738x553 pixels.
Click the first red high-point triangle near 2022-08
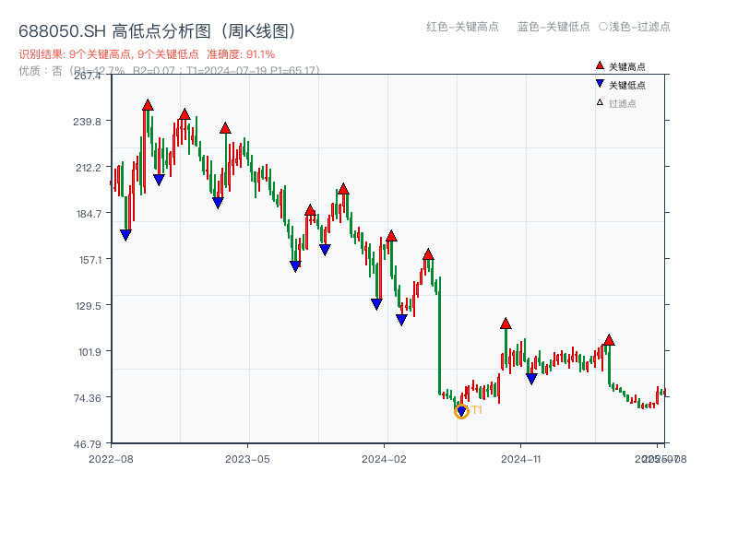click(x=149, y=106)
